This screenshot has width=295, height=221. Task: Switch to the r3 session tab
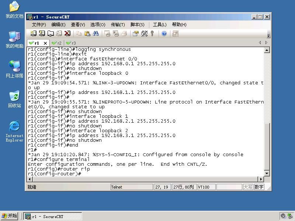coord(71,43)
